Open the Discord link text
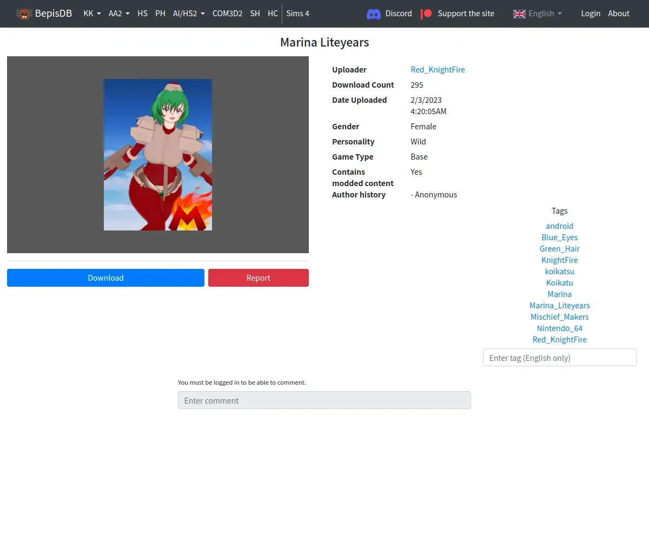 (399, 14)
